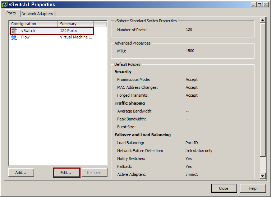This screenshot has height=197, width=271.
Task: Open Help for this dialog
Action: point(253,188)
